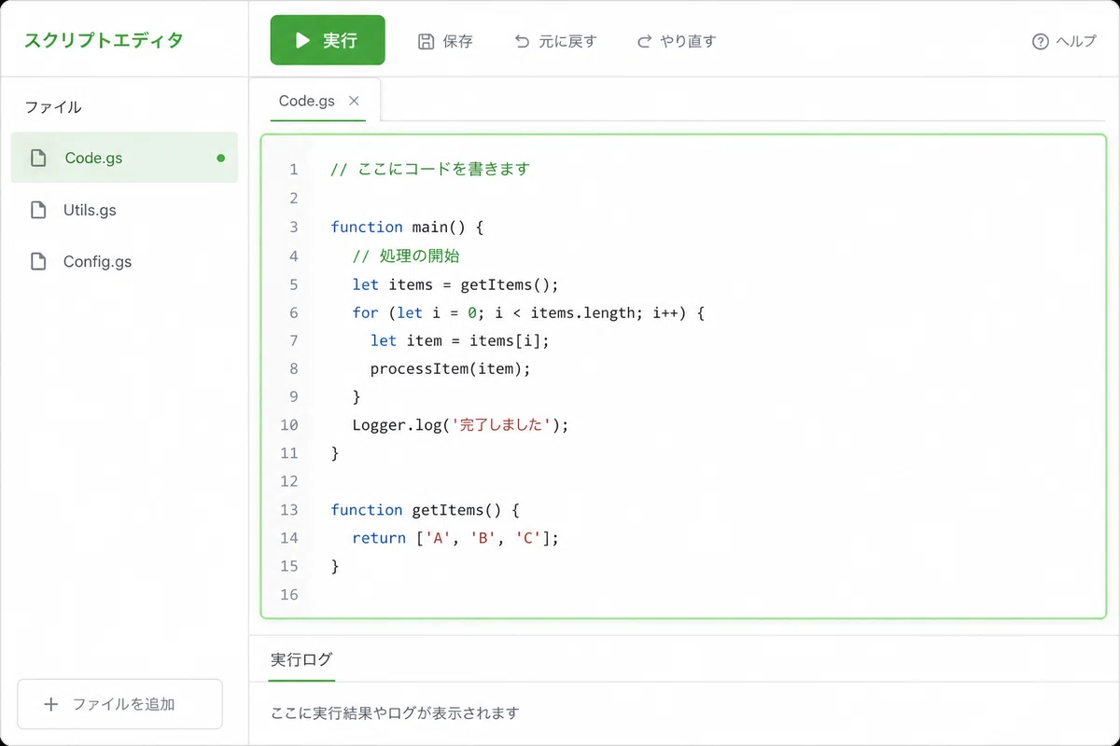
Task: Place cursor on function main() line
Action: click(x=408, y=227)
